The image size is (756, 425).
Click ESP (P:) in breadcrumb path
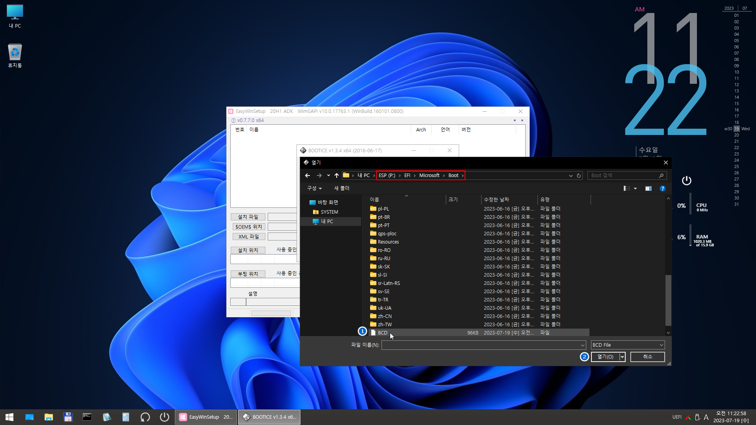tap(387, 176)
